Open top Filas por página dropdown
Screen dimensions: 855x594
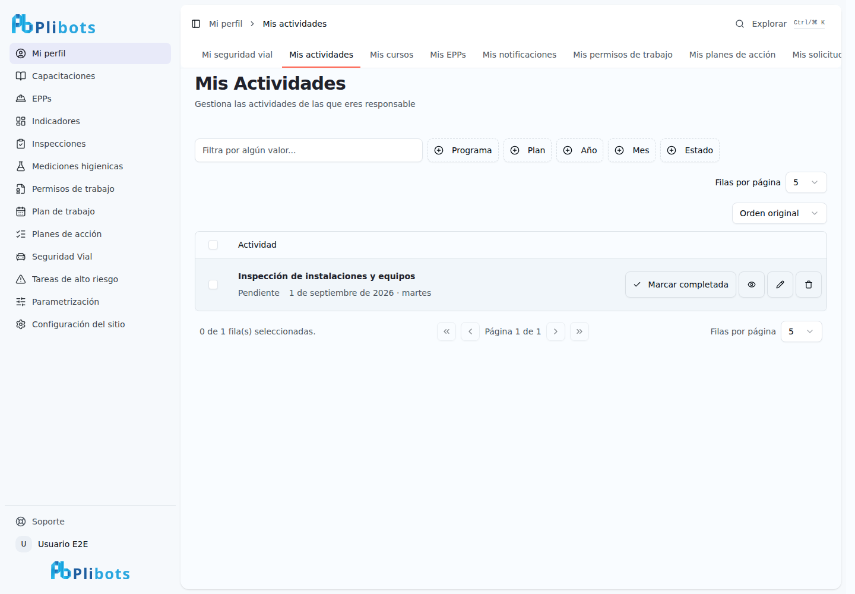point(806,182)
